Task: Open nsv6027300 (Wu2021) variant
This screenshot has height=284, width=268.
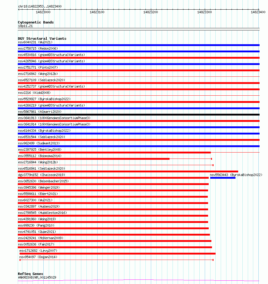Action: 35,200
